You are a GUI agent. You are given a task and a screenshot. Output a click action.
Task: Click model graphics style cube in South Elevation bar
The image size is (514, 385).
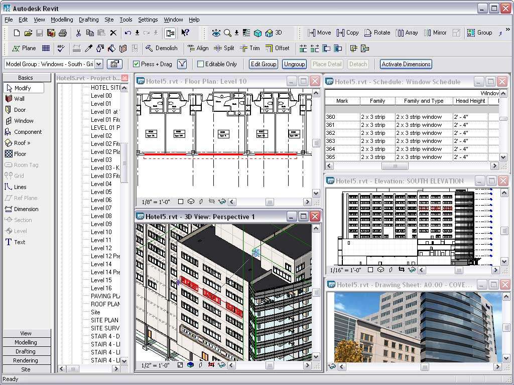click(x=380, y=270)
